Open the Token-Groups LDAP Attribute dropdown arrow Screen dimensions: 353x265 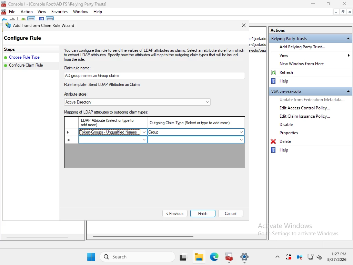click(x=144, y=132)
